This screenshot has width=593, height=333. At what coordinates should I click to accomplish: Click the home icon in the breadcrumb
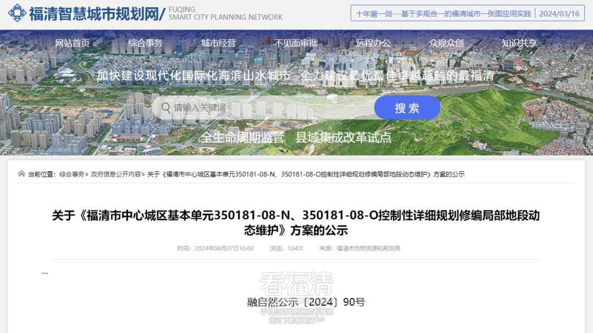pos(21,174)
